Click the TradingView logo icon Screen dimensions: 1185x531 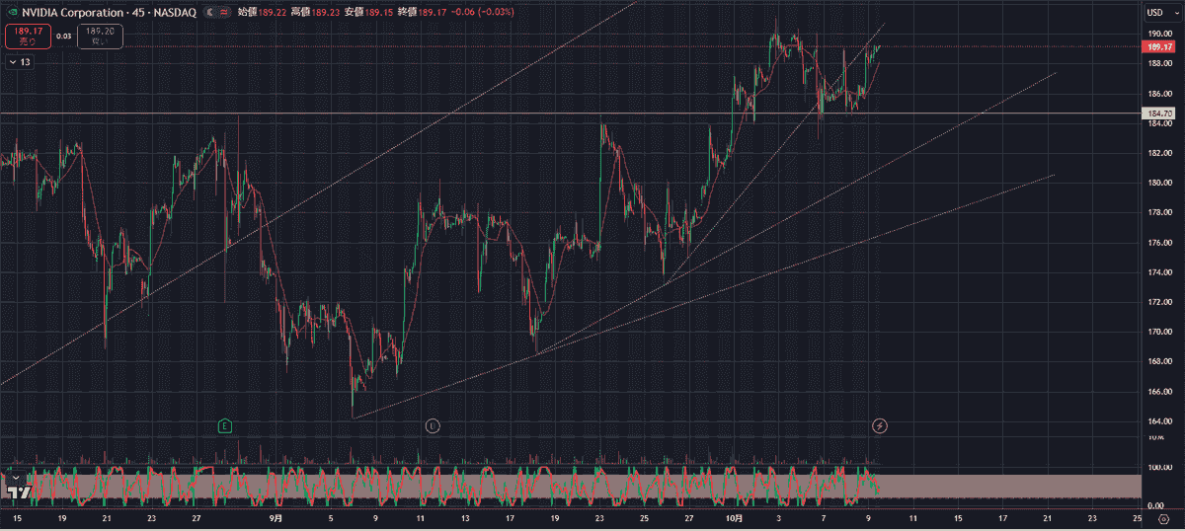coord(17,489)
